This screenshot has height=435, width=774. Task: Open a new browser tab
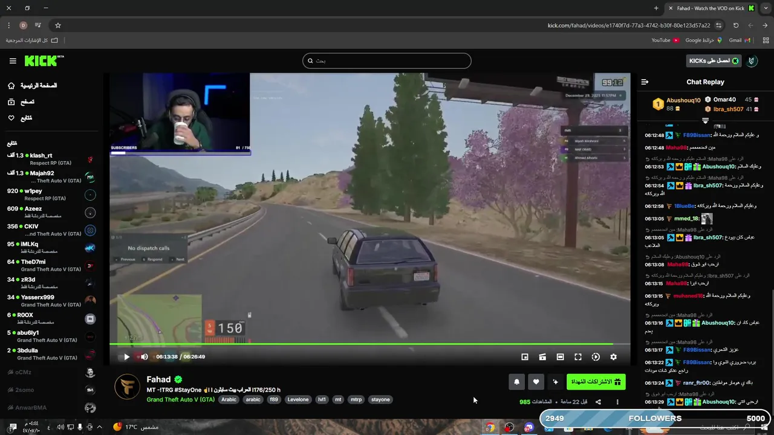tap(656, 8)
